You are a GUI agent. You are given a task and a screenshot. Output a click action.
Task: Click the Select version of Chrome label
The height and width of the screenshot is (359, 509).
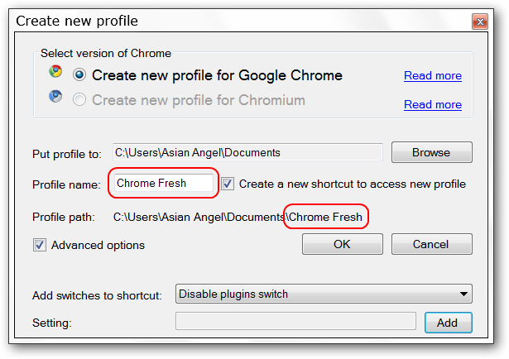point(105,54)
